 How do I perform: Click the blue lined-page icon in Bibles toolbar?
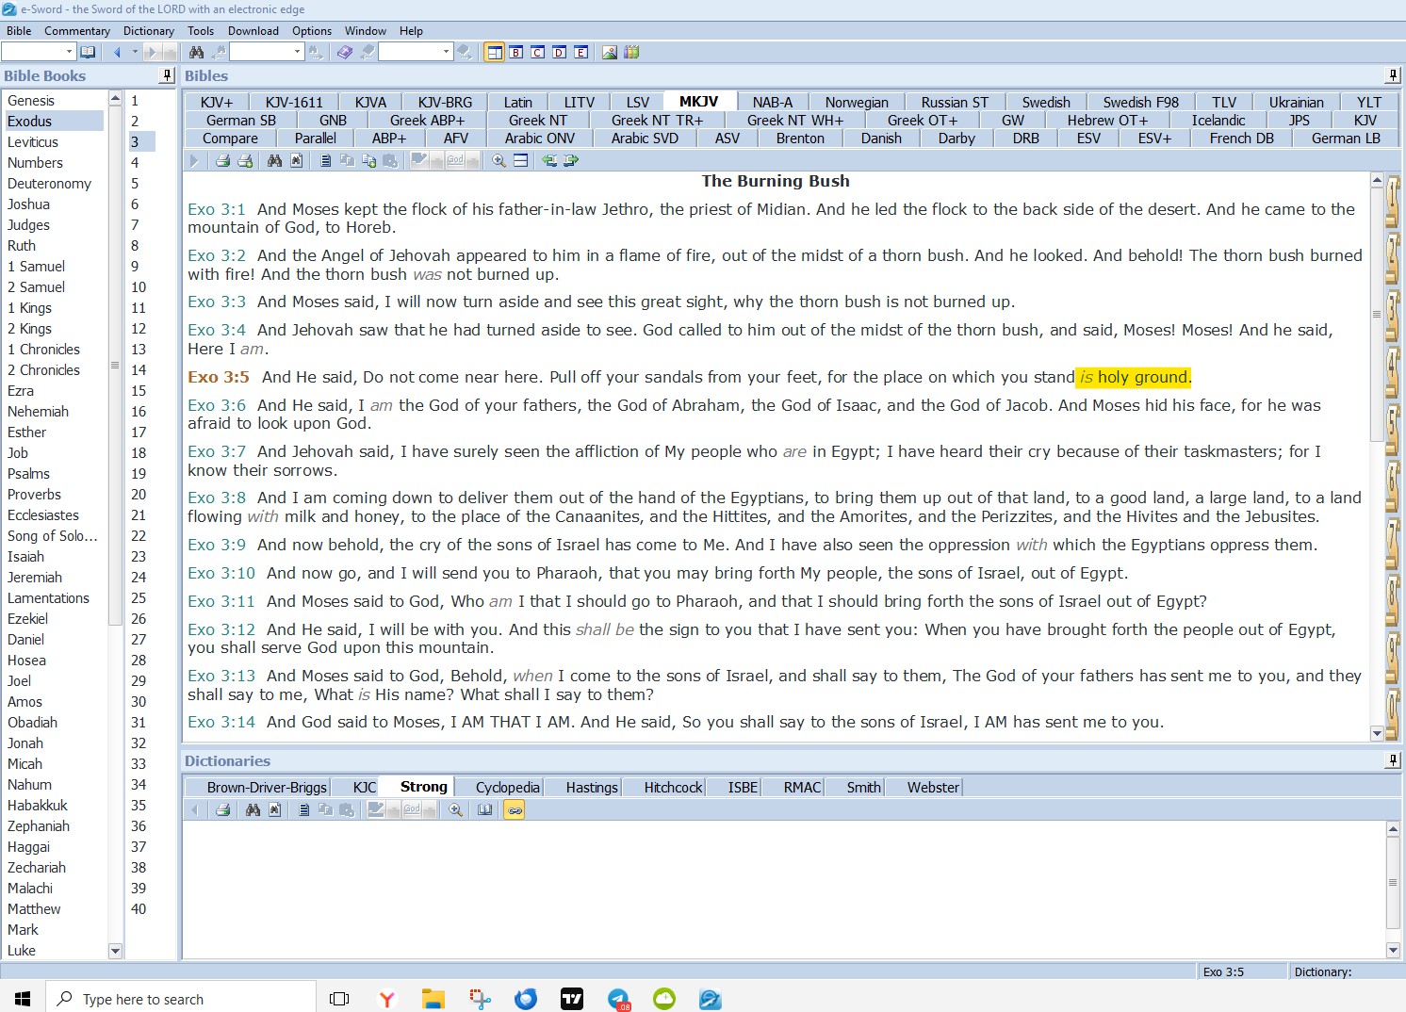[325, 161]
